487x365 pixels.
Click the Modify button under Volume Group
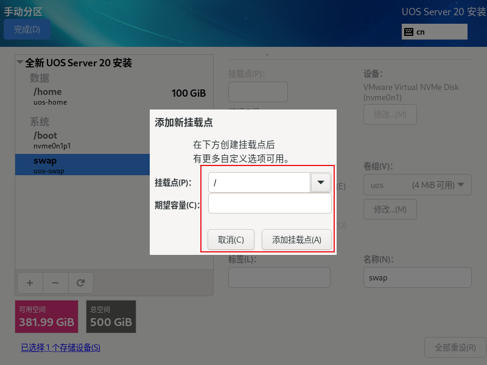pos(390,209)
